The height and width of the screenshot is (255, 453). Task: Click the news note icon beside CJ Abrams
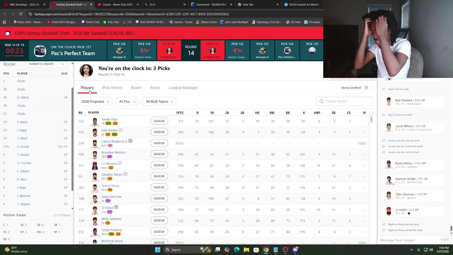(120, 163)
